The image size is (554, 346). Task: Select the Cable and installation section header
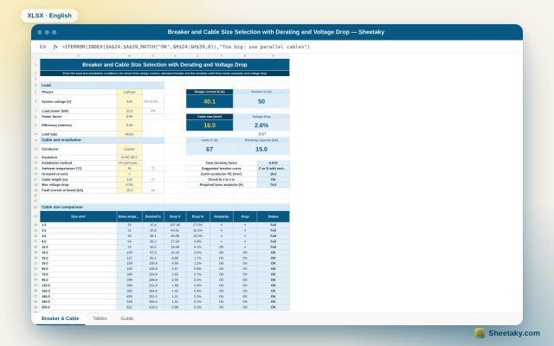(102, 140)
